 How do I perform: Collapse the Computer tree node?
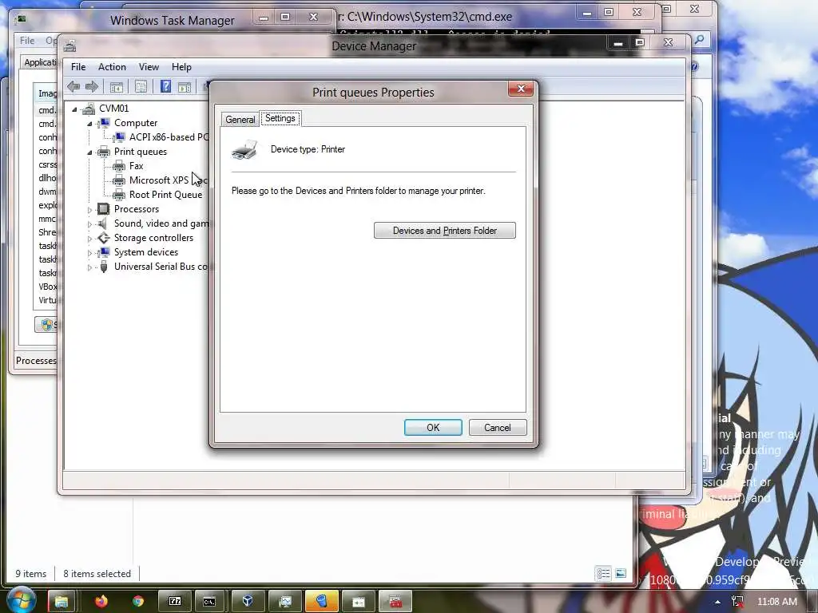pyautogui.click(x=89, y=124)
